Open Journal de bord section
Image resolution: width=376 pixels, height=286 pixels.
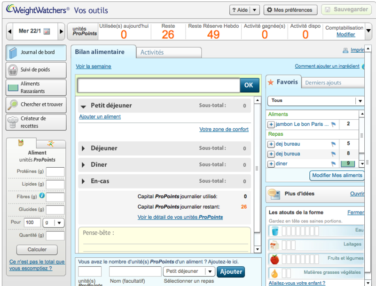pos(36,53)
